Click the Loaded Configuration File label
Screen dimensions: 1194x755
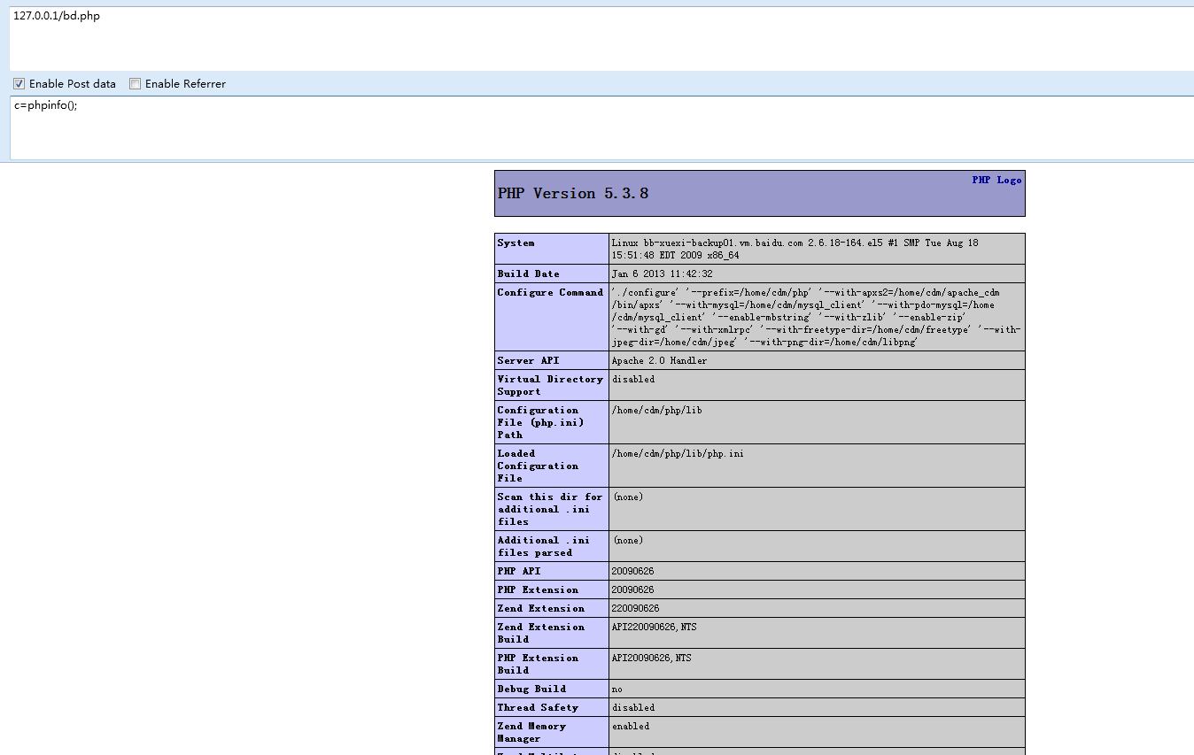point(538,466)
